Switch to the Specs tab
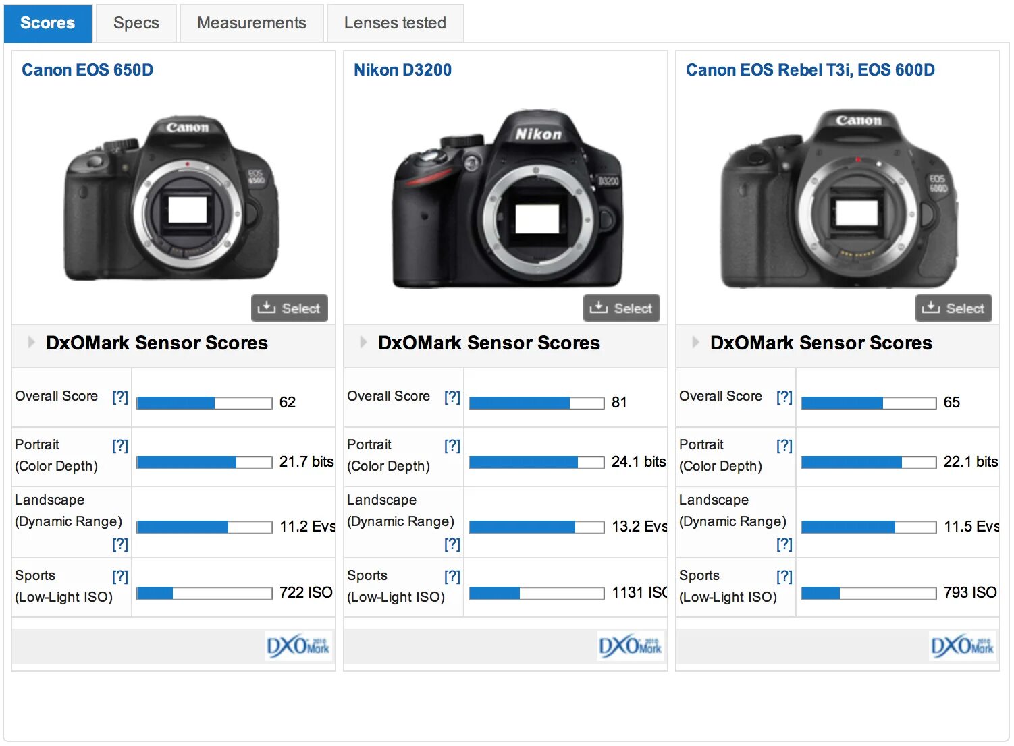 [136, 24]
